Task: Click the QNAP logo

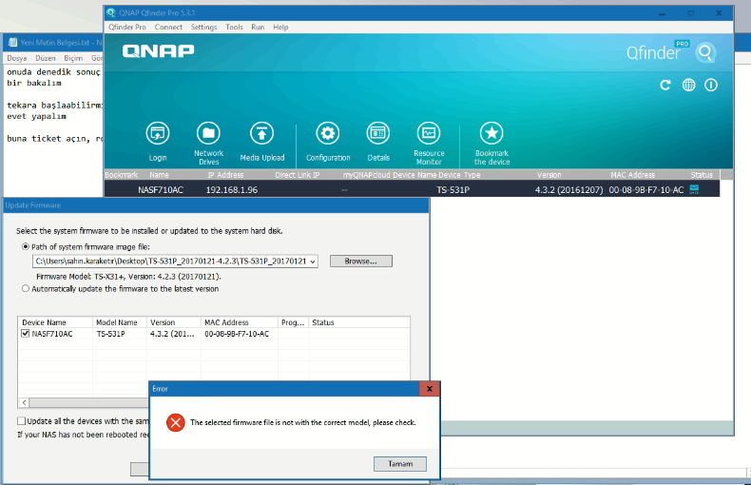Action: pos(158,50)
